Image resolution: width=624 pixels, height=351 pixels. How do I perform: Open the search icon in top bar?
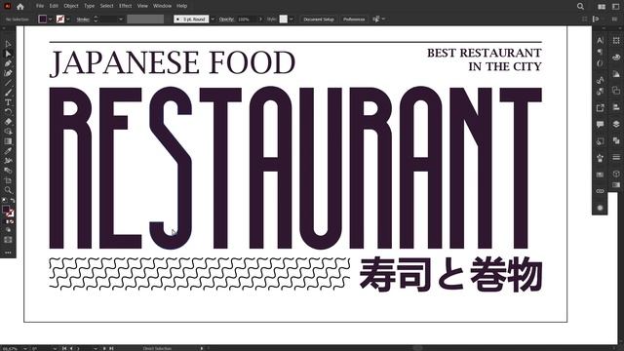[581, 6]
